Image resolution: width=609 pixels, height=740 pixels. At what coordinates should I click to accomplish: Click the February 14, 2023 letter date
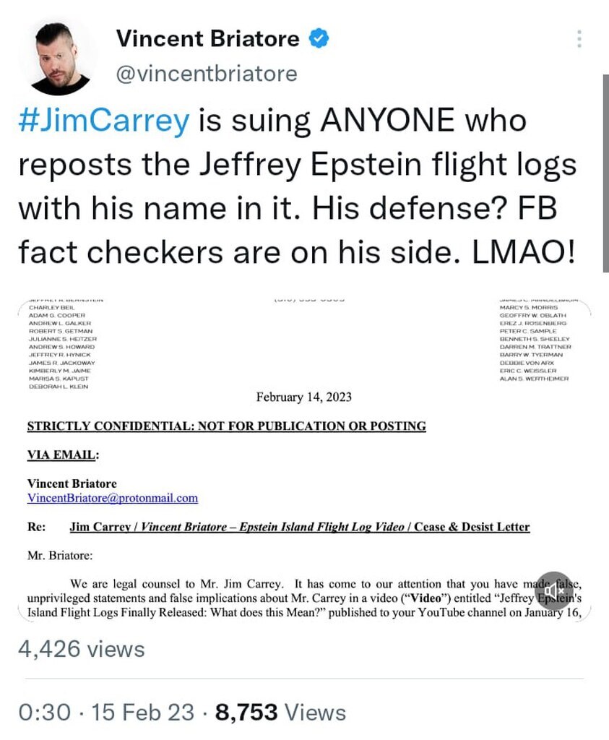click(304, 397)
